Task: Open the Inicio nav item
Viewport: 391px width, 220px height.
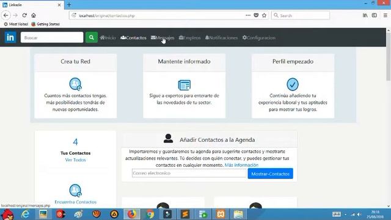Action: [108, 38]
